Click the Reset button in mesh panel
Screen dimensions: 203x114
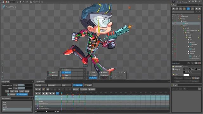click(x=196, y=78)
